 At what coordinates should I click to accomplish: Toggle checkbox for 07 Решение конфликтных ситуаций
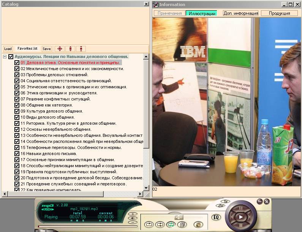tap(17, 99)
